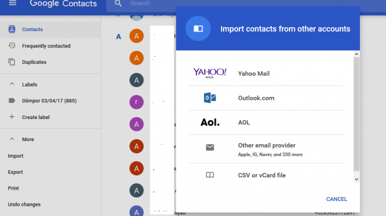
Task: Click the book icon in dialog header
Action: (x=198, y=29)
